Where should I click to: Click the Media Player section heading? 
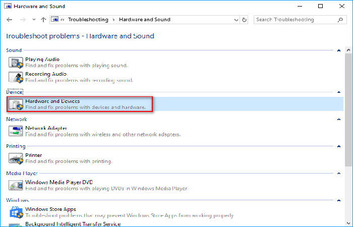(22, 174)
